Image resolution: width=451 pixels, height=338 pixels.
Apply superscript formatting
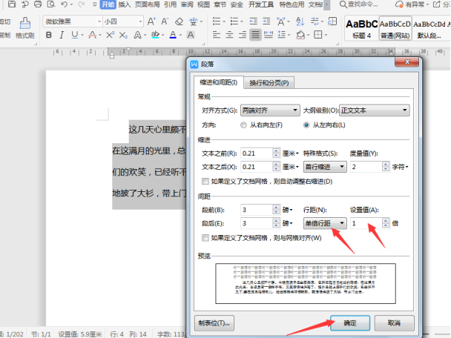click(x=110, y=35)
